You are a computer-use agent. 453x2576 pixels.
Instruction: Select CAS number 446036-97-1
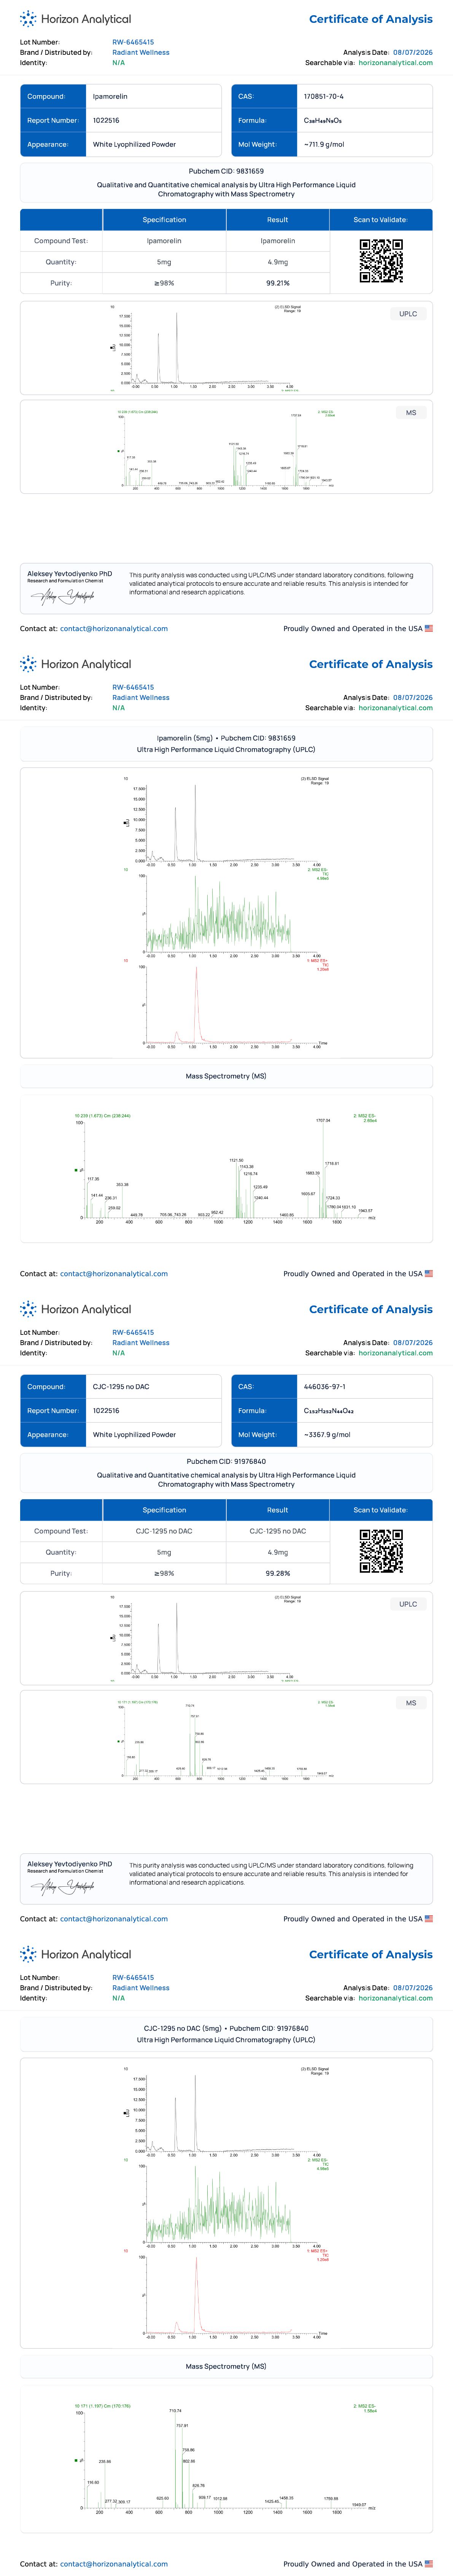(x=324, y=1387)
